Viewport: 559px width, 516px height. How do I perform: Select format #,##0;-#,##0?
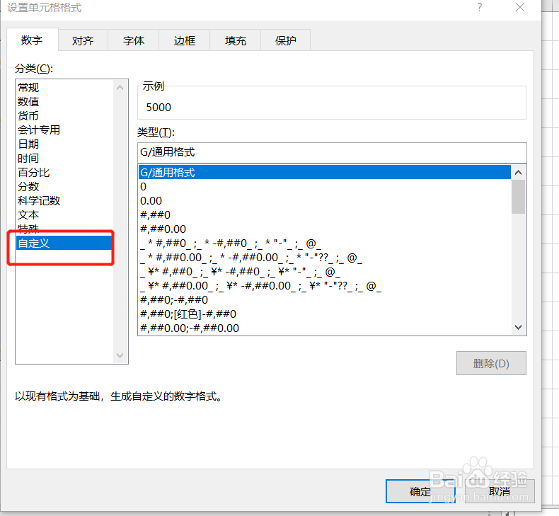(x=324, y=299)
